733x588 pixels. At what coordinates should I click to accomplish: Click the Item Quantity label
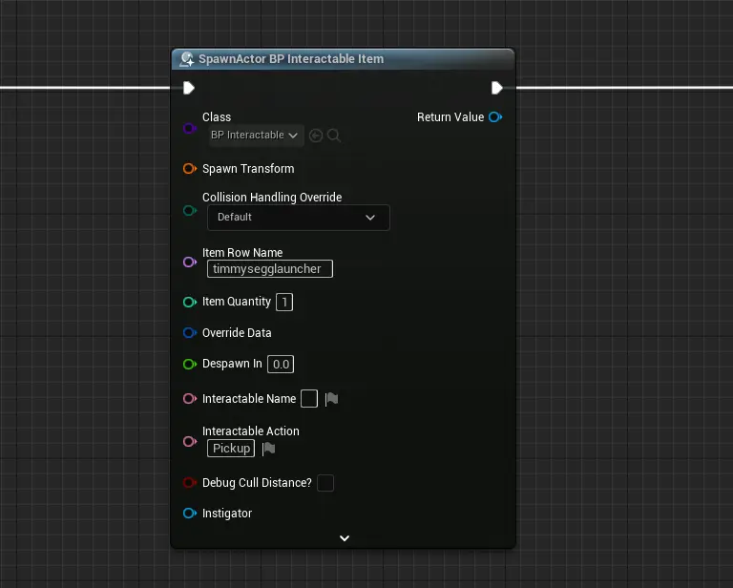pyautogui.click(x=237, y=302)
